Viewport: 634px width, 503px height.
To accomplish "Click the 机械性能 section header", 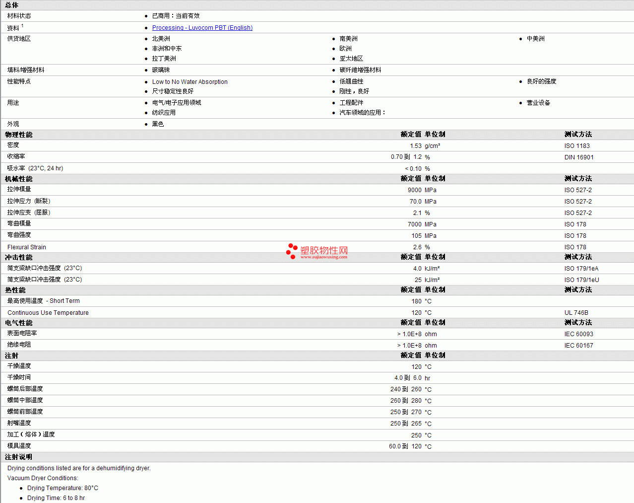I will point(19,179).
